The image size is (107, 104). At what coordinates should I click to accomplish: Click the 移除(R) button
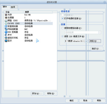51,94
